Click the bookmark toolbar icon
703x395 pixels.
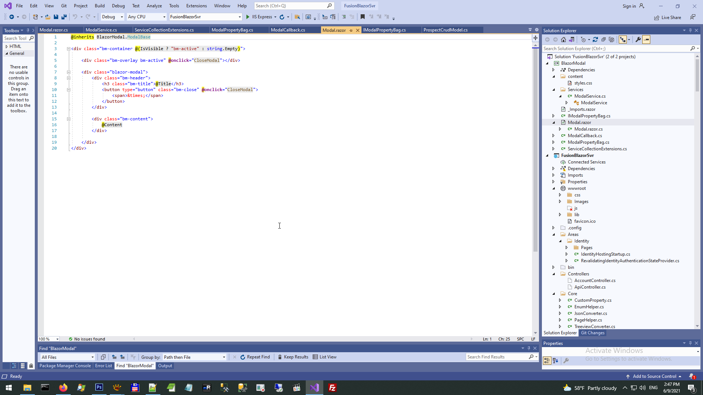tap(362, 17)
